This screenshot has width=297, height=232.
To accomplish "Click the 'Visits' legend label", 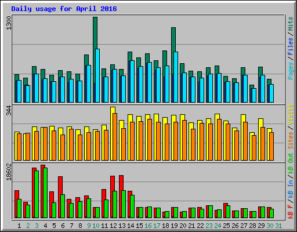I will pyautogui.click(x=291, y=114).
